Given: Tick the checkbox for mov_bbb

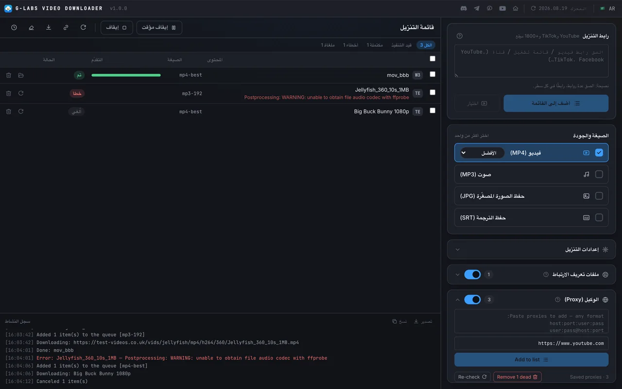Looking at the screenshot, I should 432,74.
